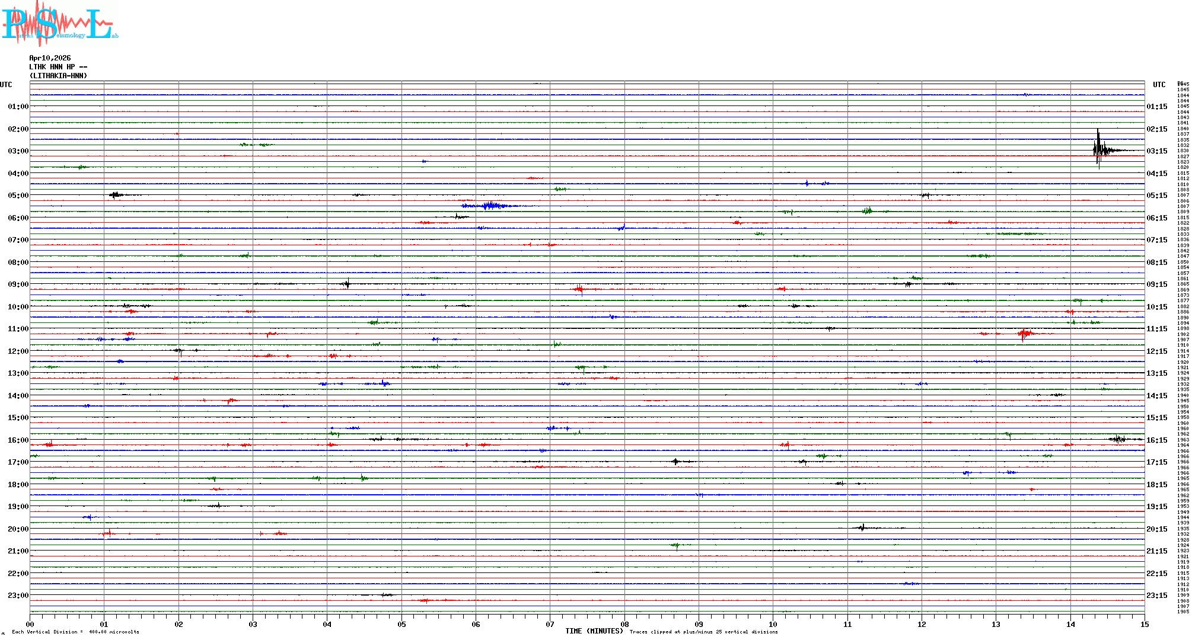Click the 12:00 hour label on left
This screenshot has height=640, width=1192.
click(x=18, y=351)
